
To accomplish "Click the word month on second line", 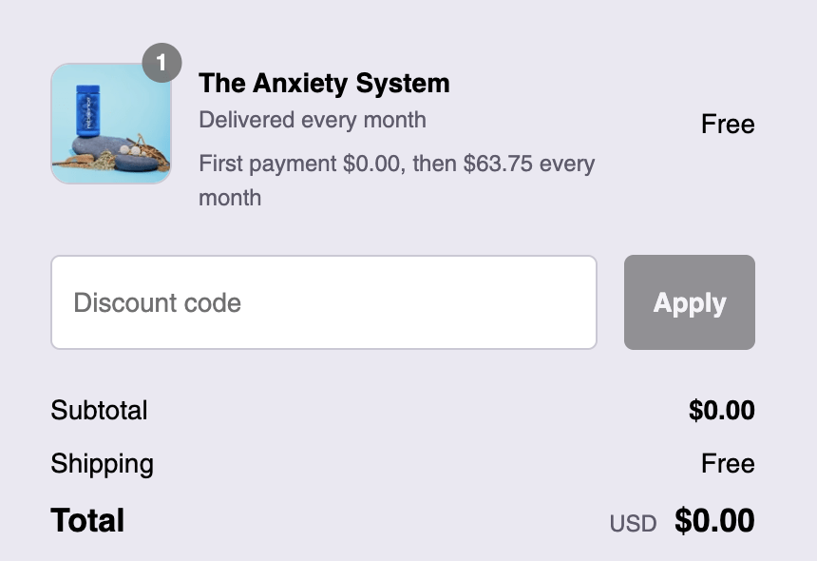I will [229, 198].
